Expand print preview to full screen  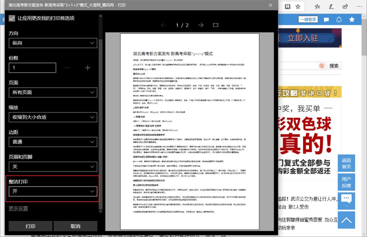point(215,25)
